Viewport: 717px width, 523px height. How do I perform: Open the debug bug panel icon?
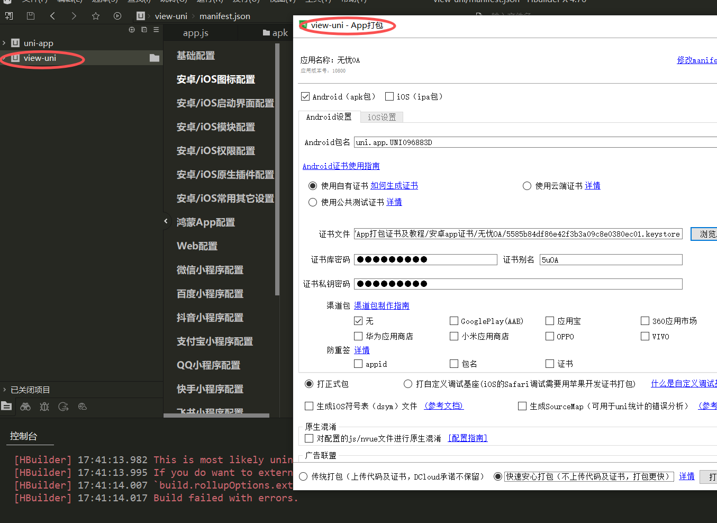tap(44, 407)
